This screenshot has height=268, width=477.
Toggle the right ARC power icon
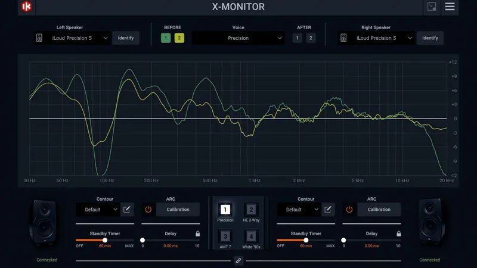click(x=349, y=210)
